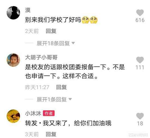
Task: Expand the 18 replies under 漠's comment
Action: click(x=53, y=43)
